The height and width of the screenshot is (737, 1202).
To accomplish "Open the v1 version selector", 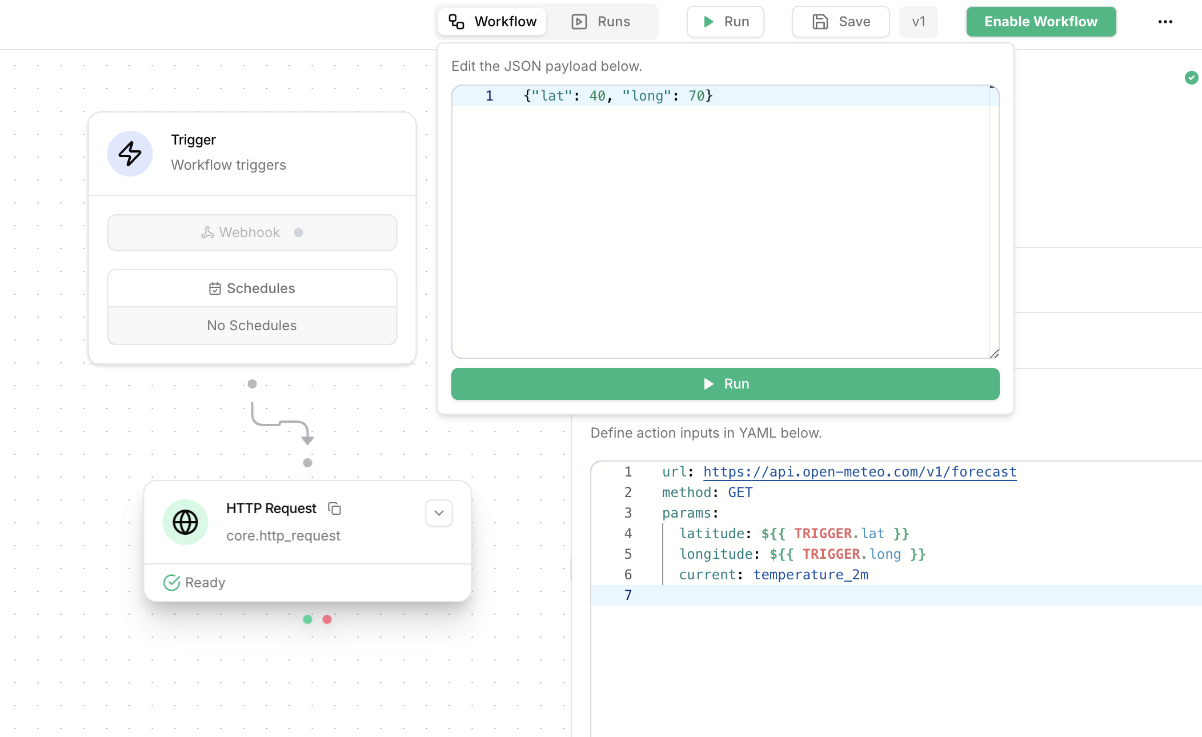I will 918,22.
